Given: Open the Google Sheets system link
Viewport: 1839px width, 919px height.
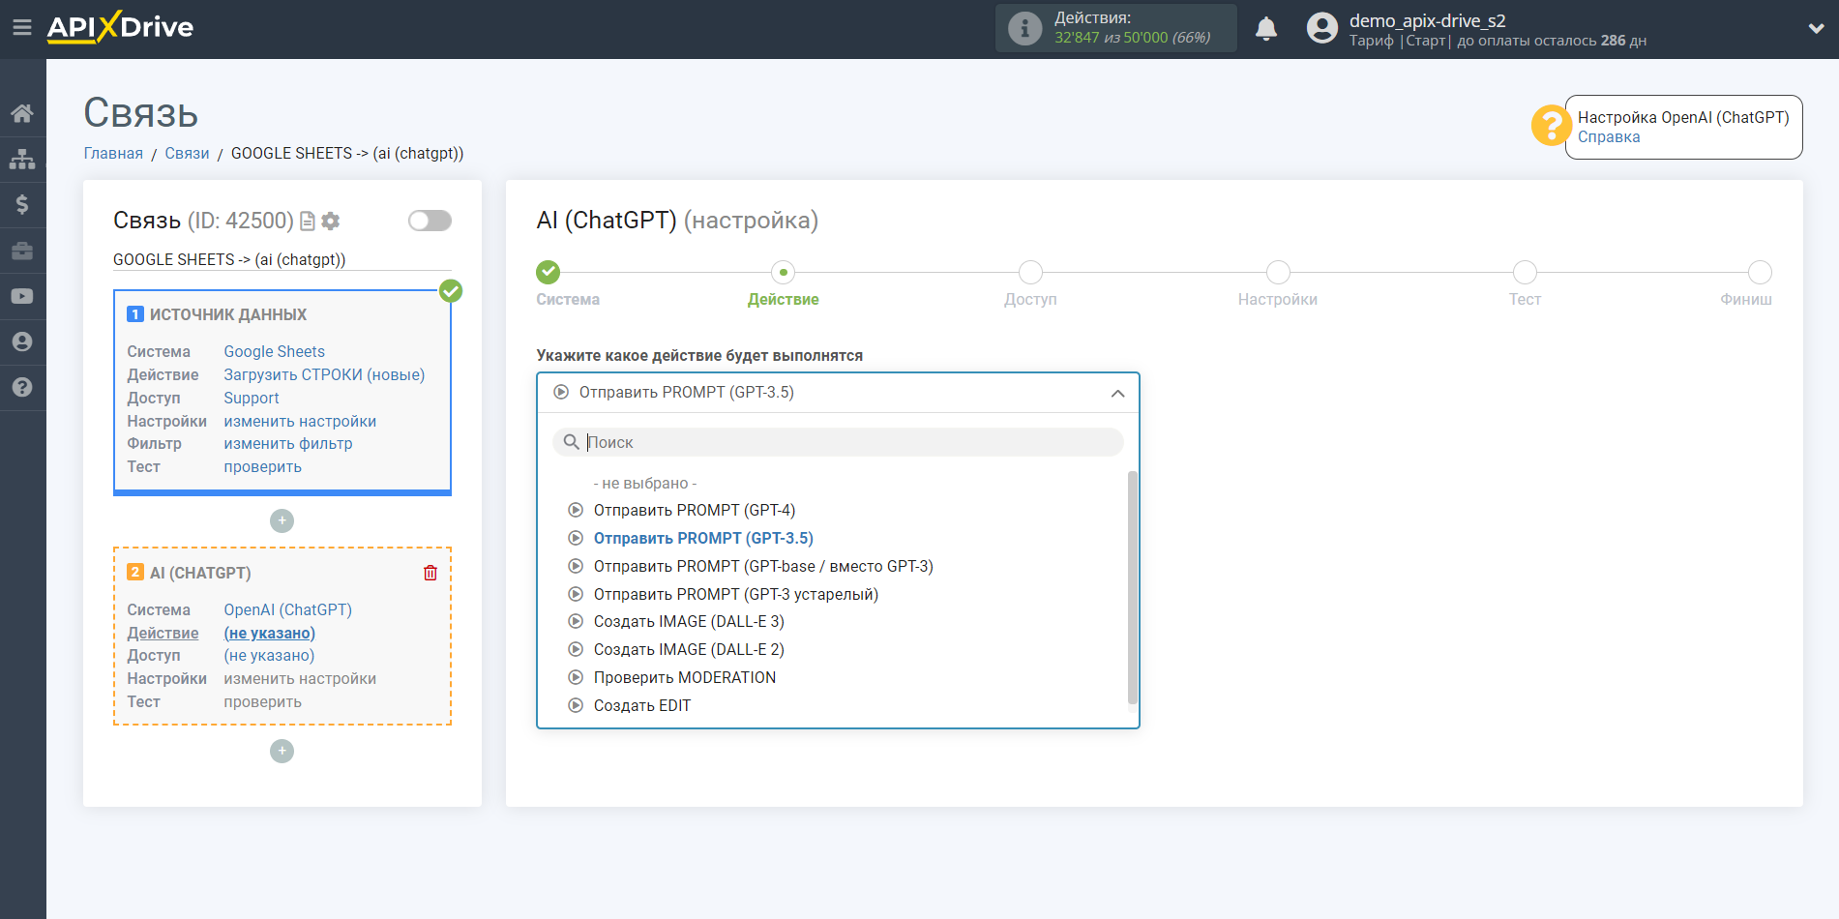Looking at the screenshot, I should point(274,352).
